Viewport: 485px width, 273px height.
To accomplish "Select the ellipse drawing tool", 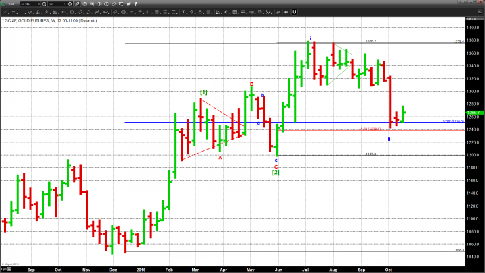I will point(63,12).
